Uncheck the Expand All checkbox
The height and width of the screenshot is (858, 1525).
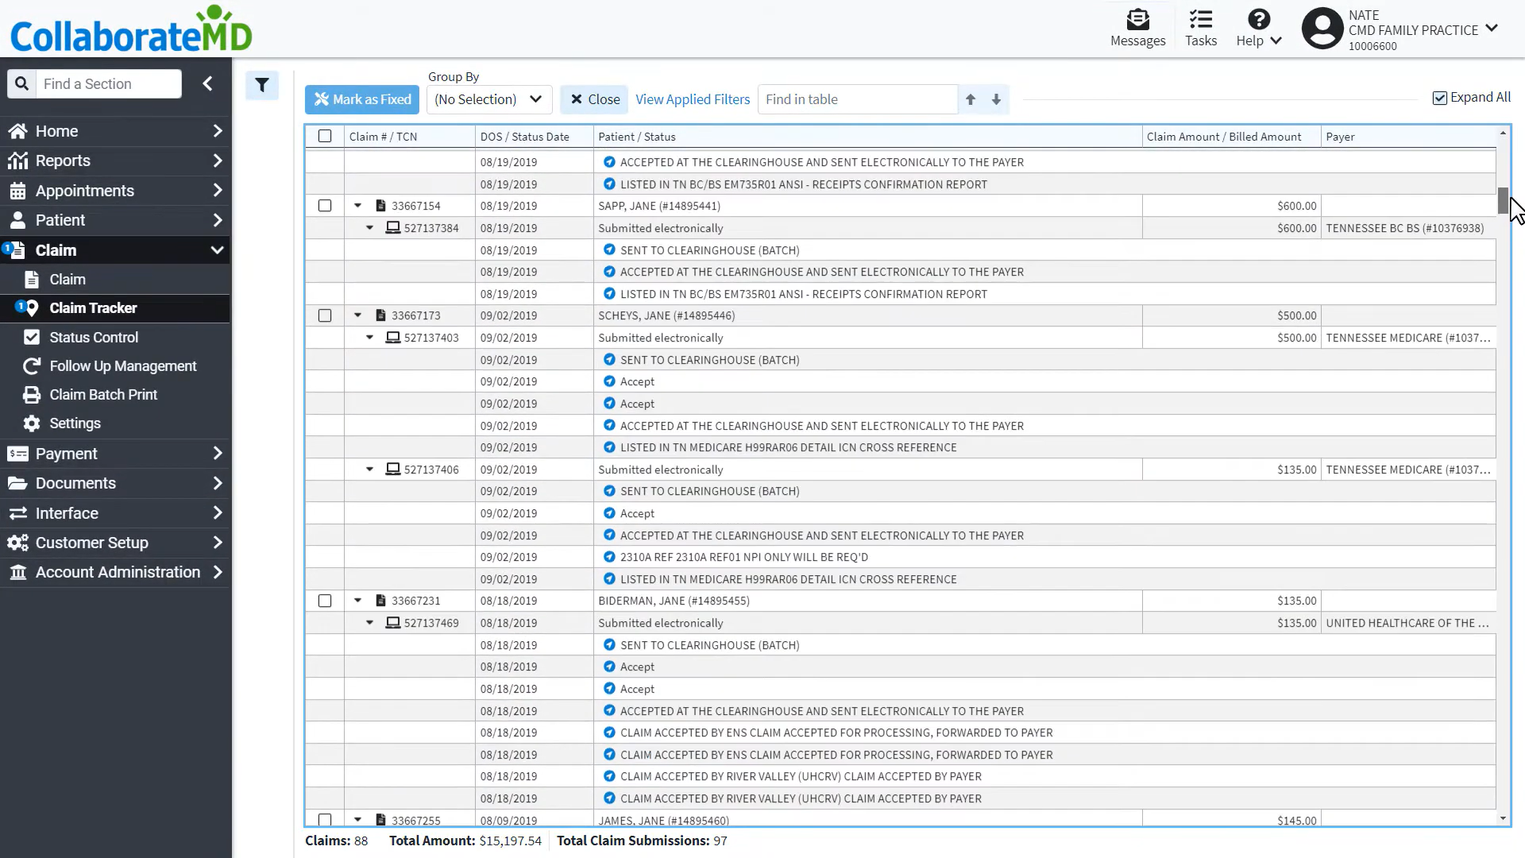pos(1439,98)
